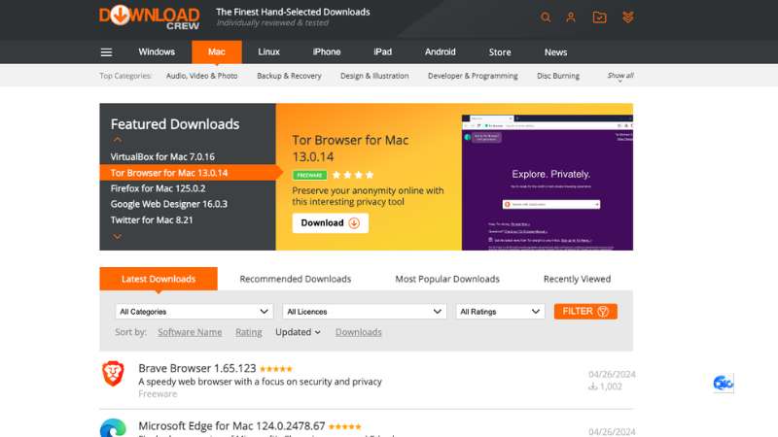The width and height of the screenshot is (778, 437).
Task: Click the Download Crew logo
Action: point(150,17)
